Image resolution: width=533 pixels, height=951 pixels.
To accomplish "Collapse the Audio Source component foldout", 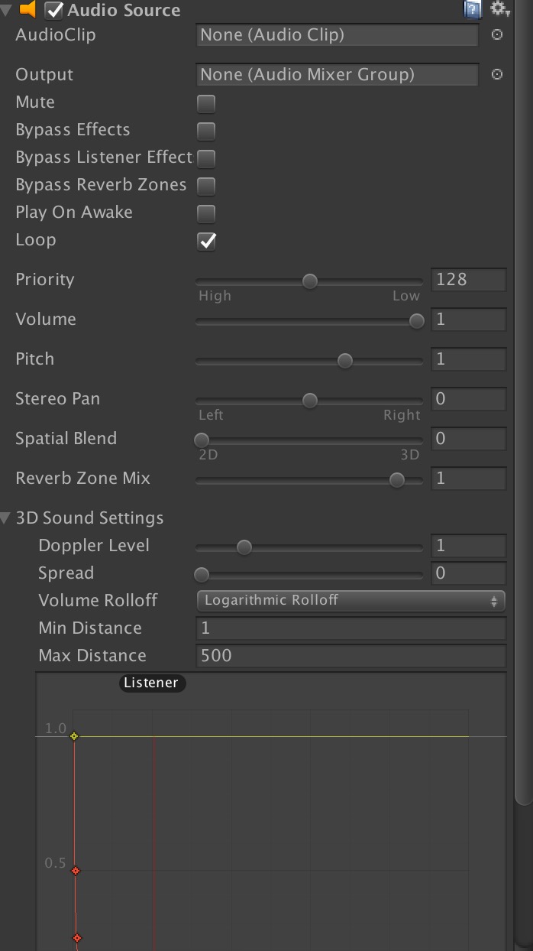I will [6, 10].
